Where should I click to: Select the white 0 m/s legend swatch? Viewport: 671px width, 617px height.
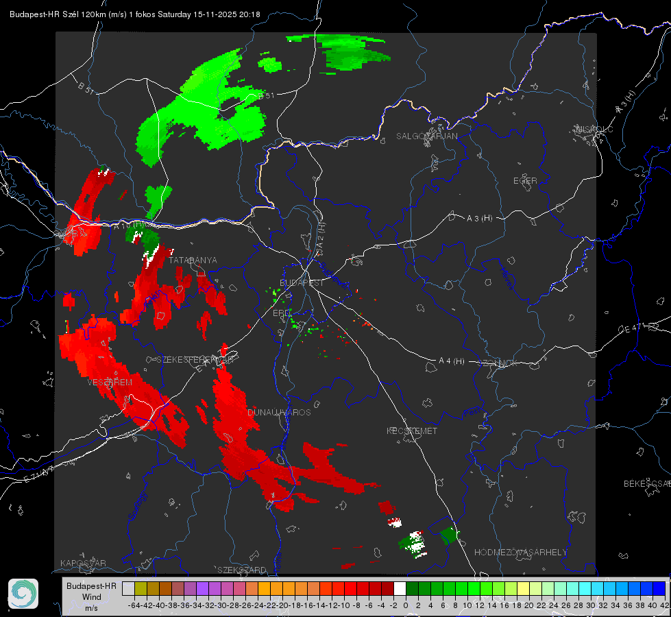(400, 588)
